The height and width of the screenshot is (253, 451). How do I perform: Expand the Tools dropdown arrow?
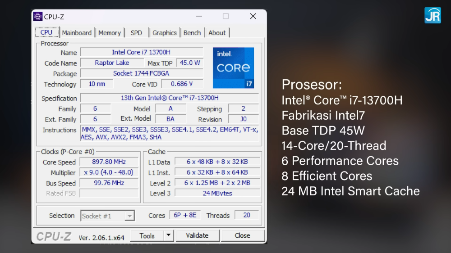[169, 236]
